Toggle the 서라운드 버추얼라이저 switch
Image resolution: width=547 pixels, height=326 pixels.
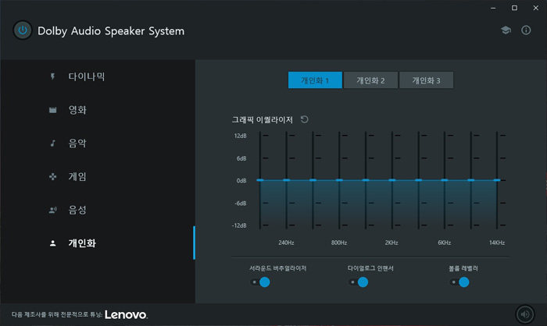tap(260, 282)
